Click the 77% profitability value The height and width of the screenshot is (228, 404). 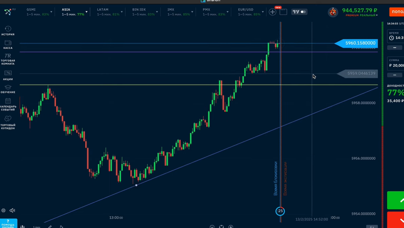tap(395, 92)
